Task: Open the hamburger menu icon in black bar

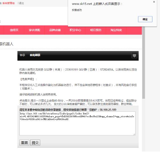Action: point(134,56)
